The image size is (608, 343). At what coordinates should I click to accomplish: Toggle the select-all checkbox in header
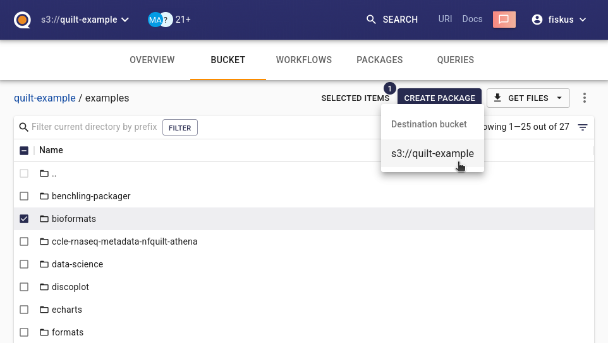24,151
